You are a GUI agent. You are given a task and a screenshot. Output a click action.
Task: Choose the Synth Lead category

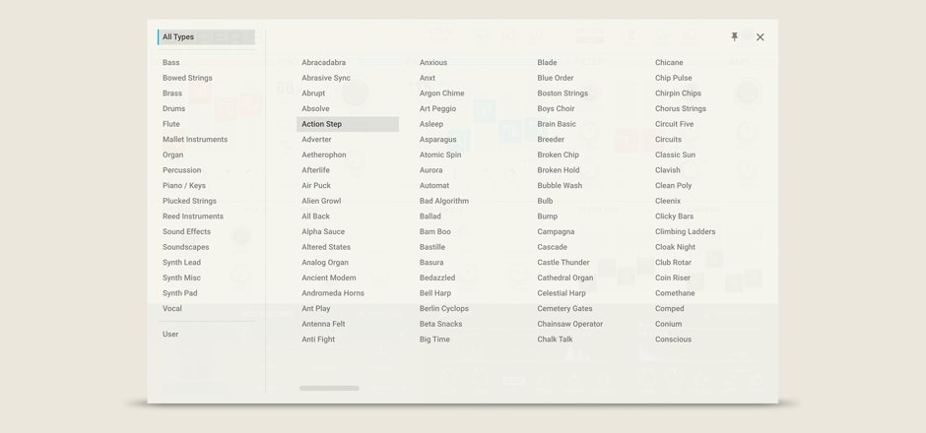[181, 263]
